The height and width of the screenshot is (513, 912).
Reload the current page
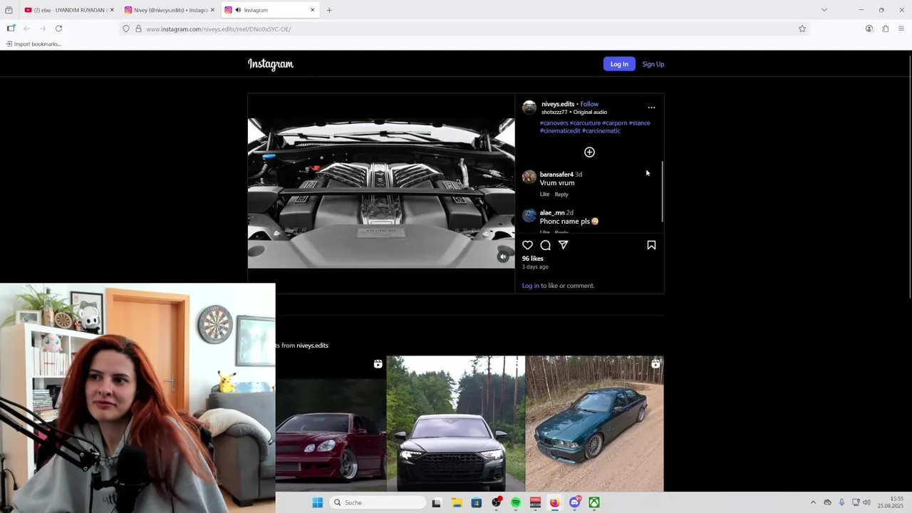click(x=58, y=28)
